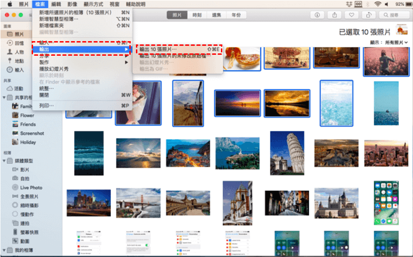Click the heart Favorite icon
413x257 pixels.
(351, 15)
